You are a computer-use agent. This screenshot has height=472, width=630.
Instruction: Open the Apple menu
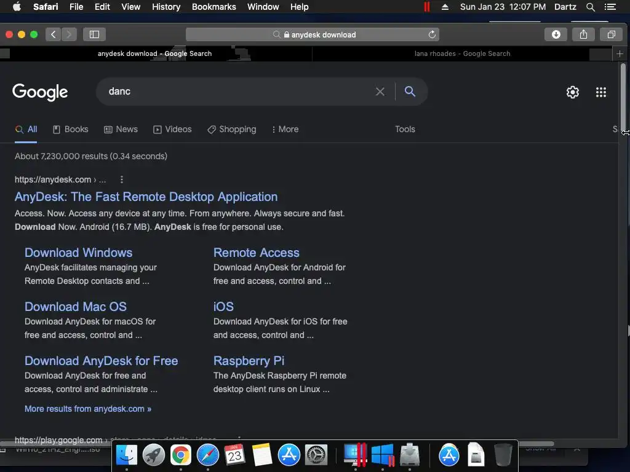pos(17,7)
